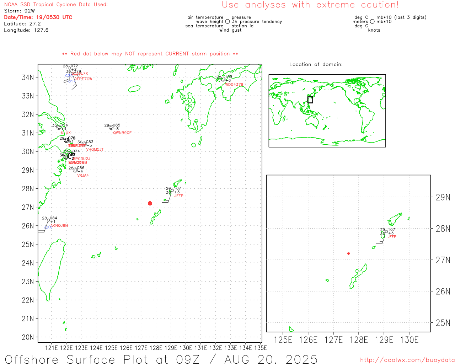Click the 34N latitude label
This screenshot has height=364, width=455.
pyautogui.click(x=28, y=77)
